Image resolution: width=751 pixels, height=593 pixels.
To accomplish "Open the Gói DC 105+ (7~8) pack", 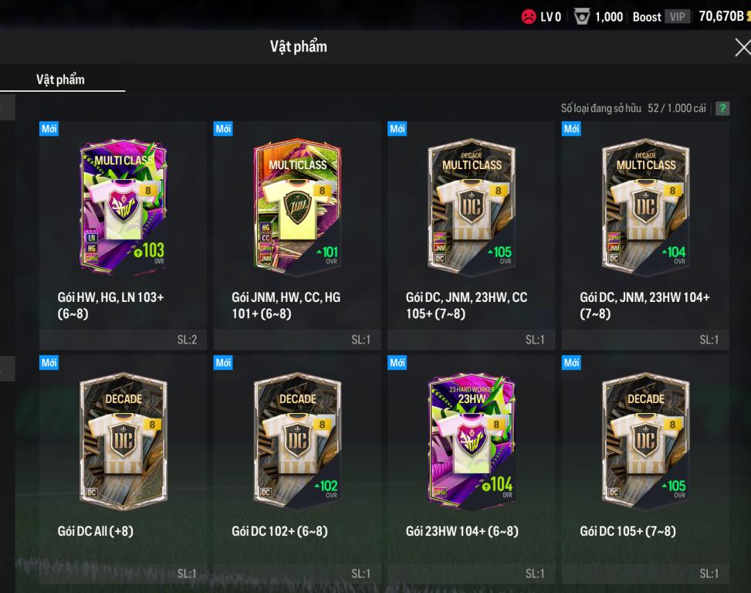I will (x=645, y=469).
